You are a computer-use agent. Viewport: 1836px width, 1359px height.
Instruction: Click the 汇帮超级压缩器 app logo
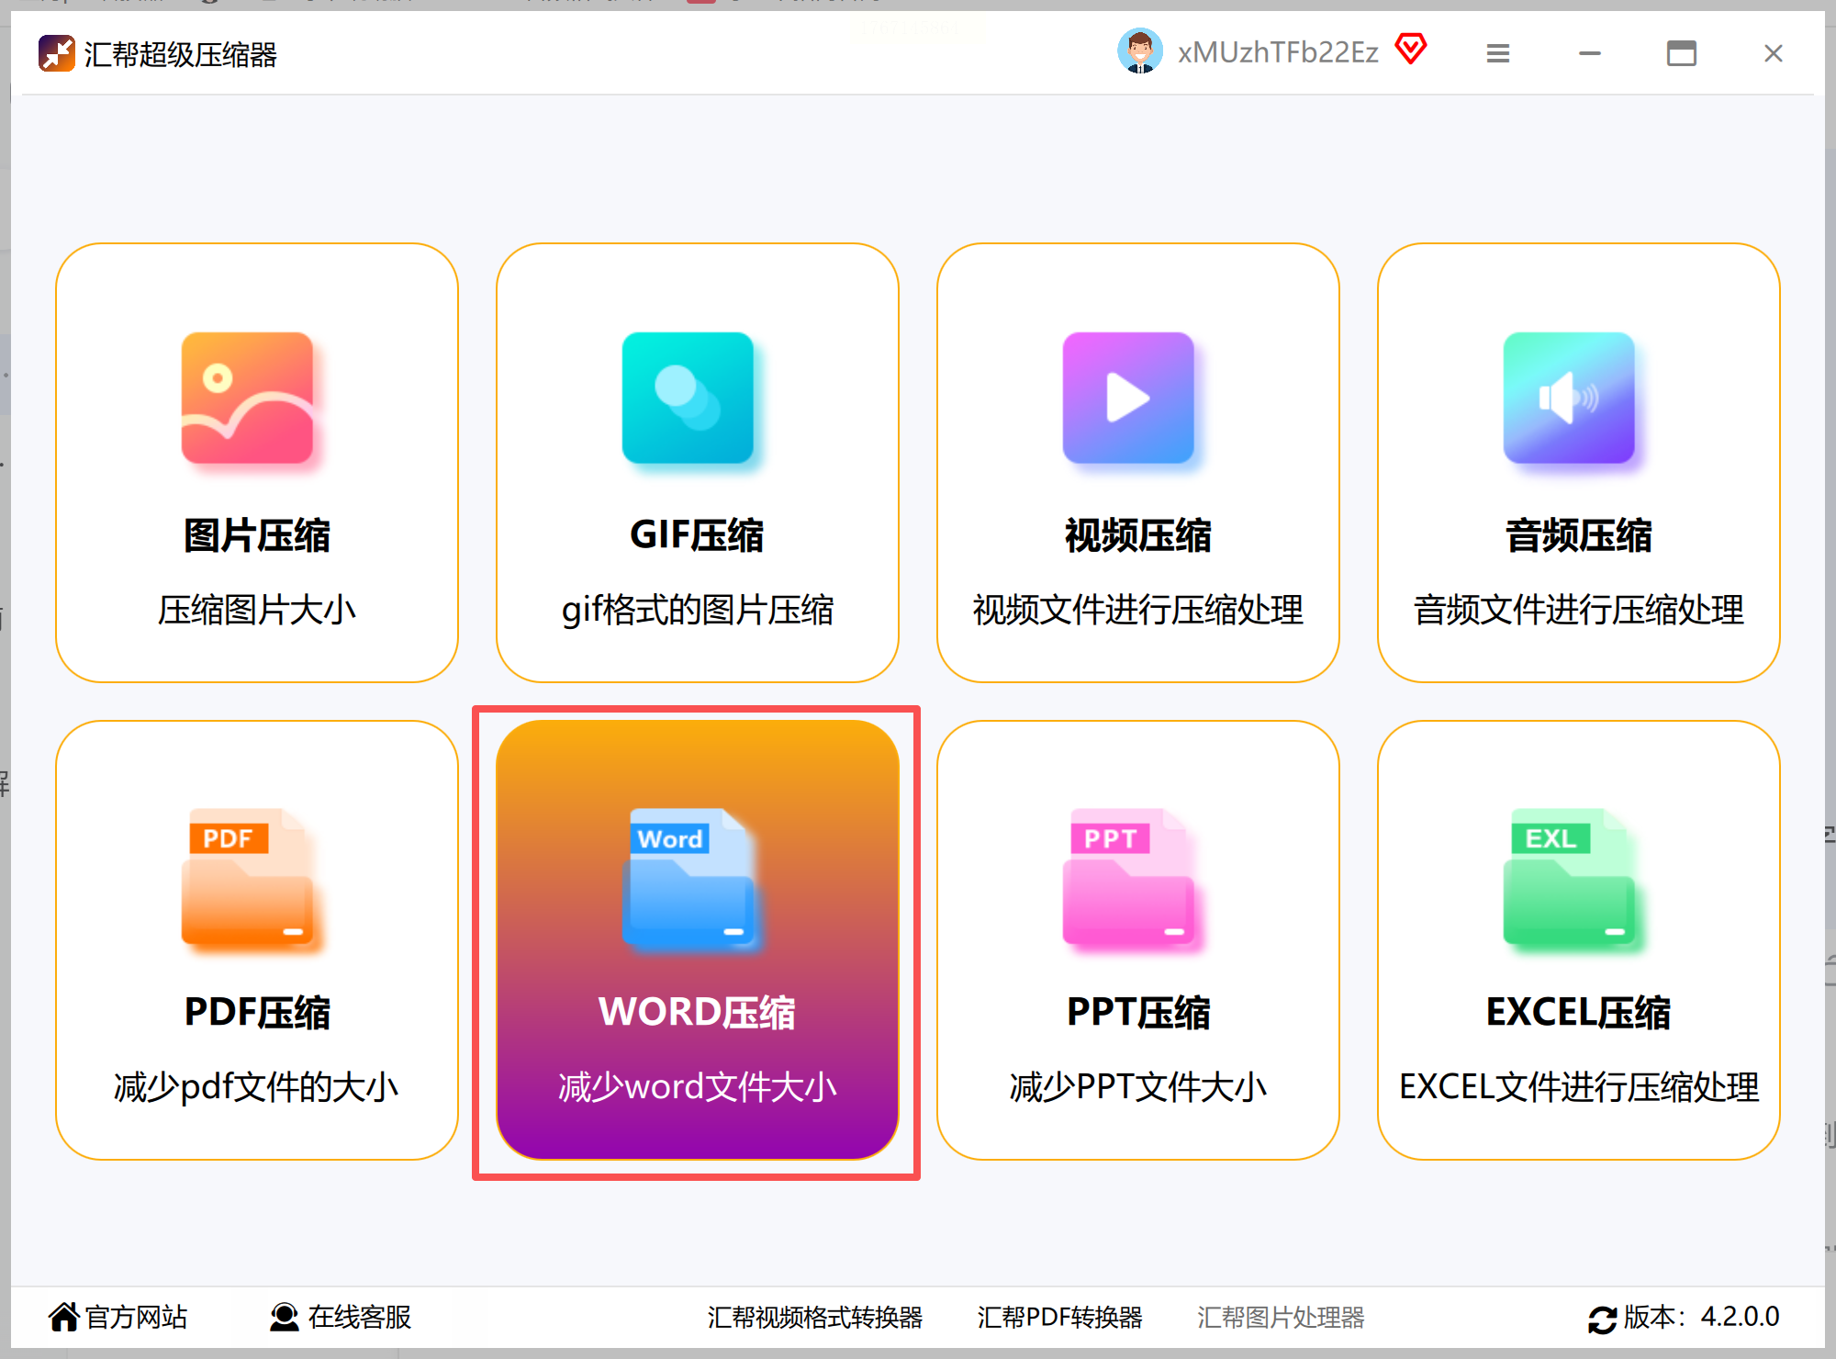56,53
